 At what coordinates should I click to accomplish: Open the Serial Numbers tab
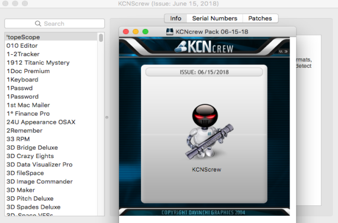(214, 18)
